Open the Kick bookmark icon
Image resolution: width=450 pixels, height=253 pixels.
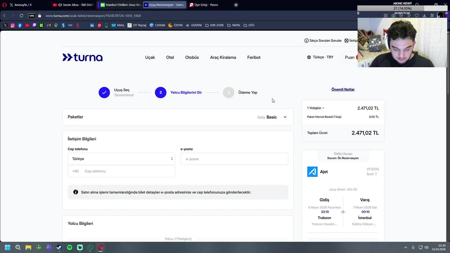(41, 25)
